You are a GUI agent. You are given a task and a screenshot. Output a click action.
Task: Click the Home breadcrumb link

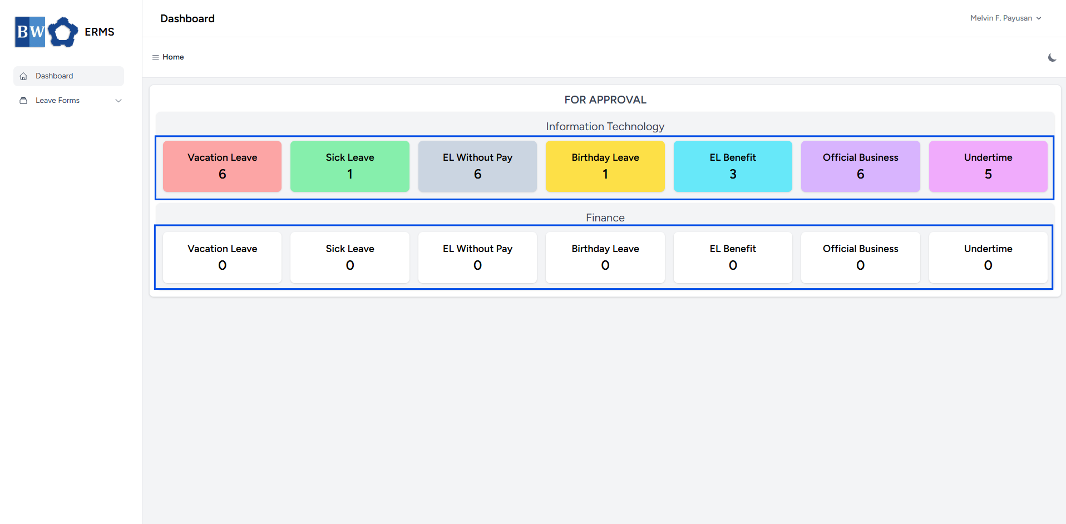(173, 57)
